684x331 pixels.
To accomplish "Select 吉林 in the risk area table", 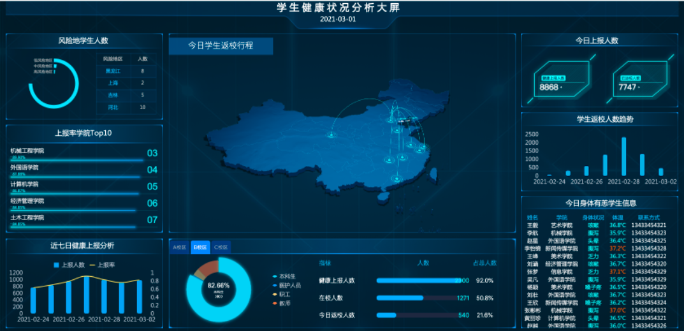I will 113,95.
